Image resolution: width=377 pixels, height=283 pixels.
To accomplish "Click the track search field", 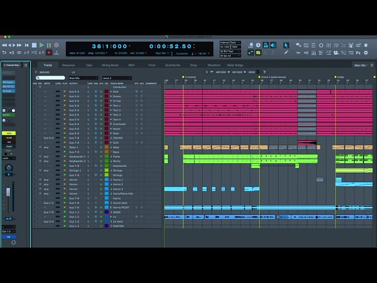I will (50, 78).
